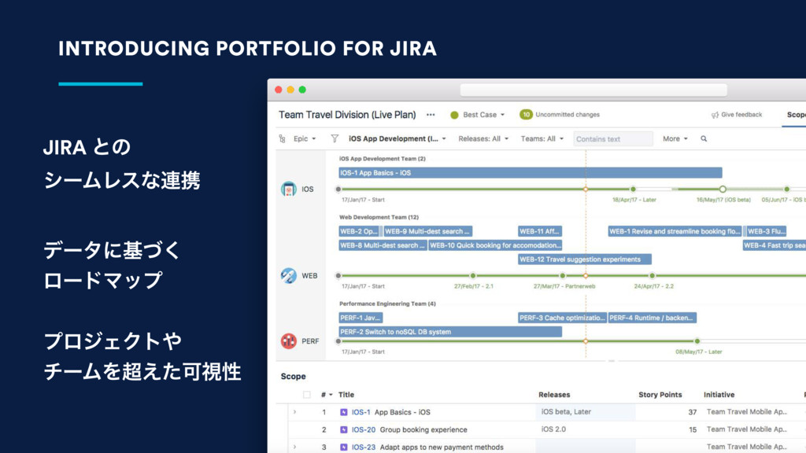Click the search magnifier icon
Viewport: 806px width, 453px height.
point(704,138)
